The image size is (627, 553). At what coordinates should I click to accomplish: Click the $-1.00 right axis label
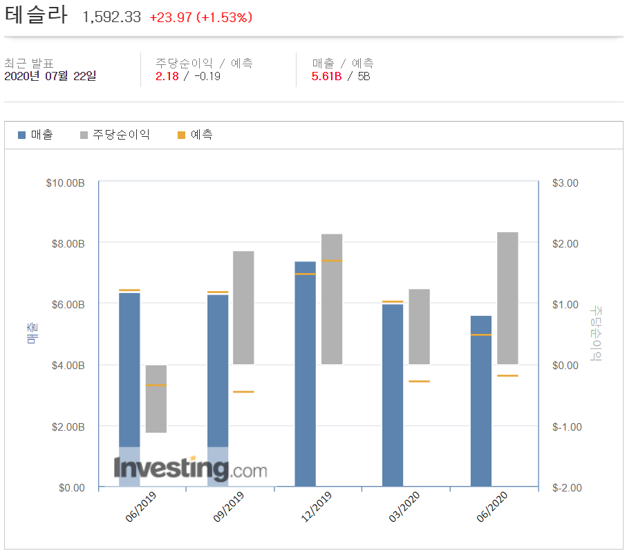coord(567,427)
